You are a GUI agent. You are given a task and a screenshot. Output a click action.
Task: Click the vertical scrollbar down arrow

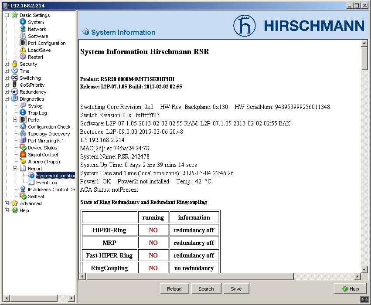pos(364,270)
